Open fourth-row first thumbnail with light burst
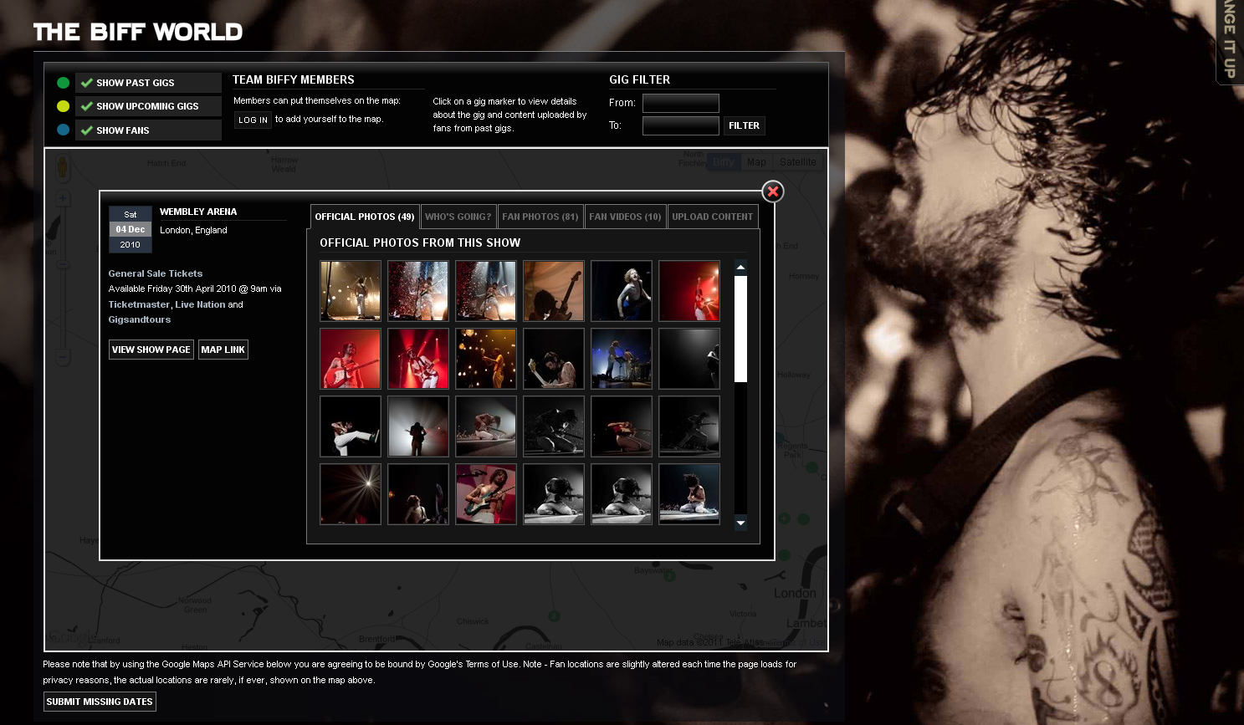1244x725 pixels. click(x=351, y=494)
